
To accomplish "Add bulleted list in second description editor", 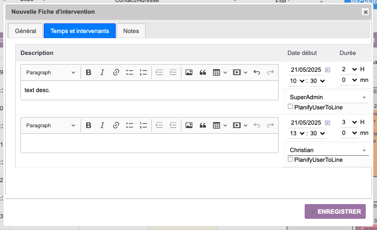I will [129, 125].
